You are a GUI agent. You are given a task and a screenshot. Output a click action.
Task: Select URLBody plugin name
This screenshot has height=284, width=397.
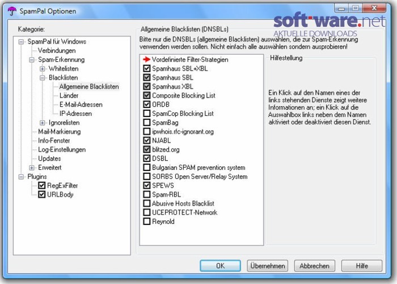pyautogui.click(x=60, y=194)
